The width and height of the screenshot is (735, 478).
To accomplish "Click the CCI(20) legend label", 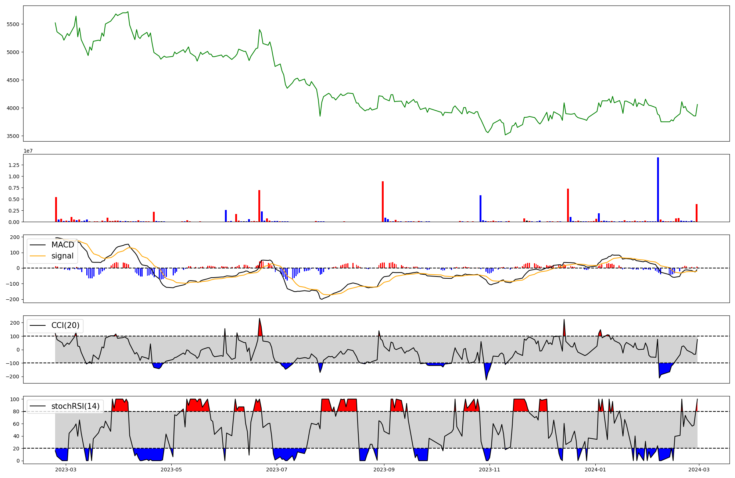I will pyautogui.click(x=65, y=325).
